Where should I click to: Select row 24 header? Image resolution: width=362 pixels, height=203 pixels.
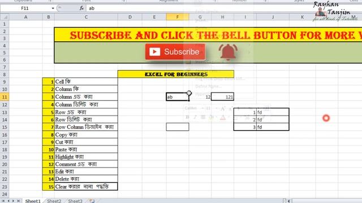5,194
